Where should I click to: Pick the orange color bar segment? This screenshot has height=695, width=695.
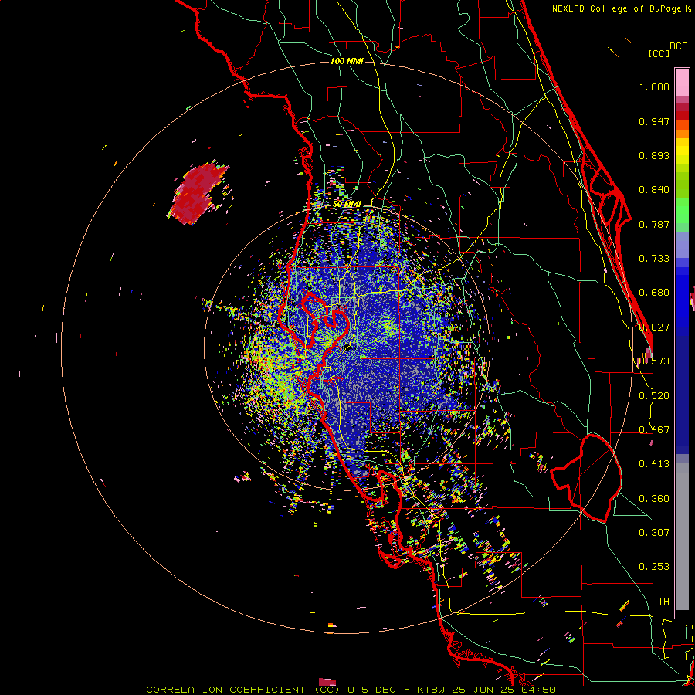(682, 134)
